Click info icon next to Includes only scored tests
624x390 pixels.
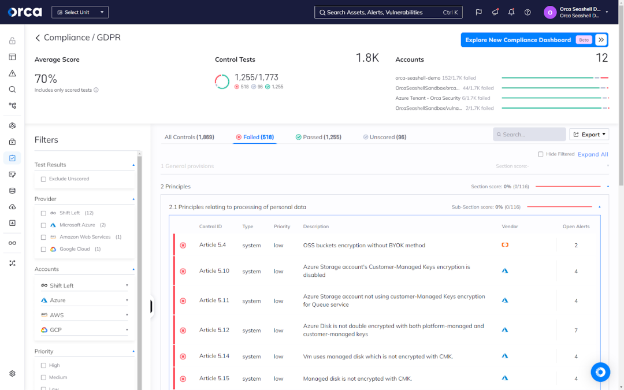point(96,90)
